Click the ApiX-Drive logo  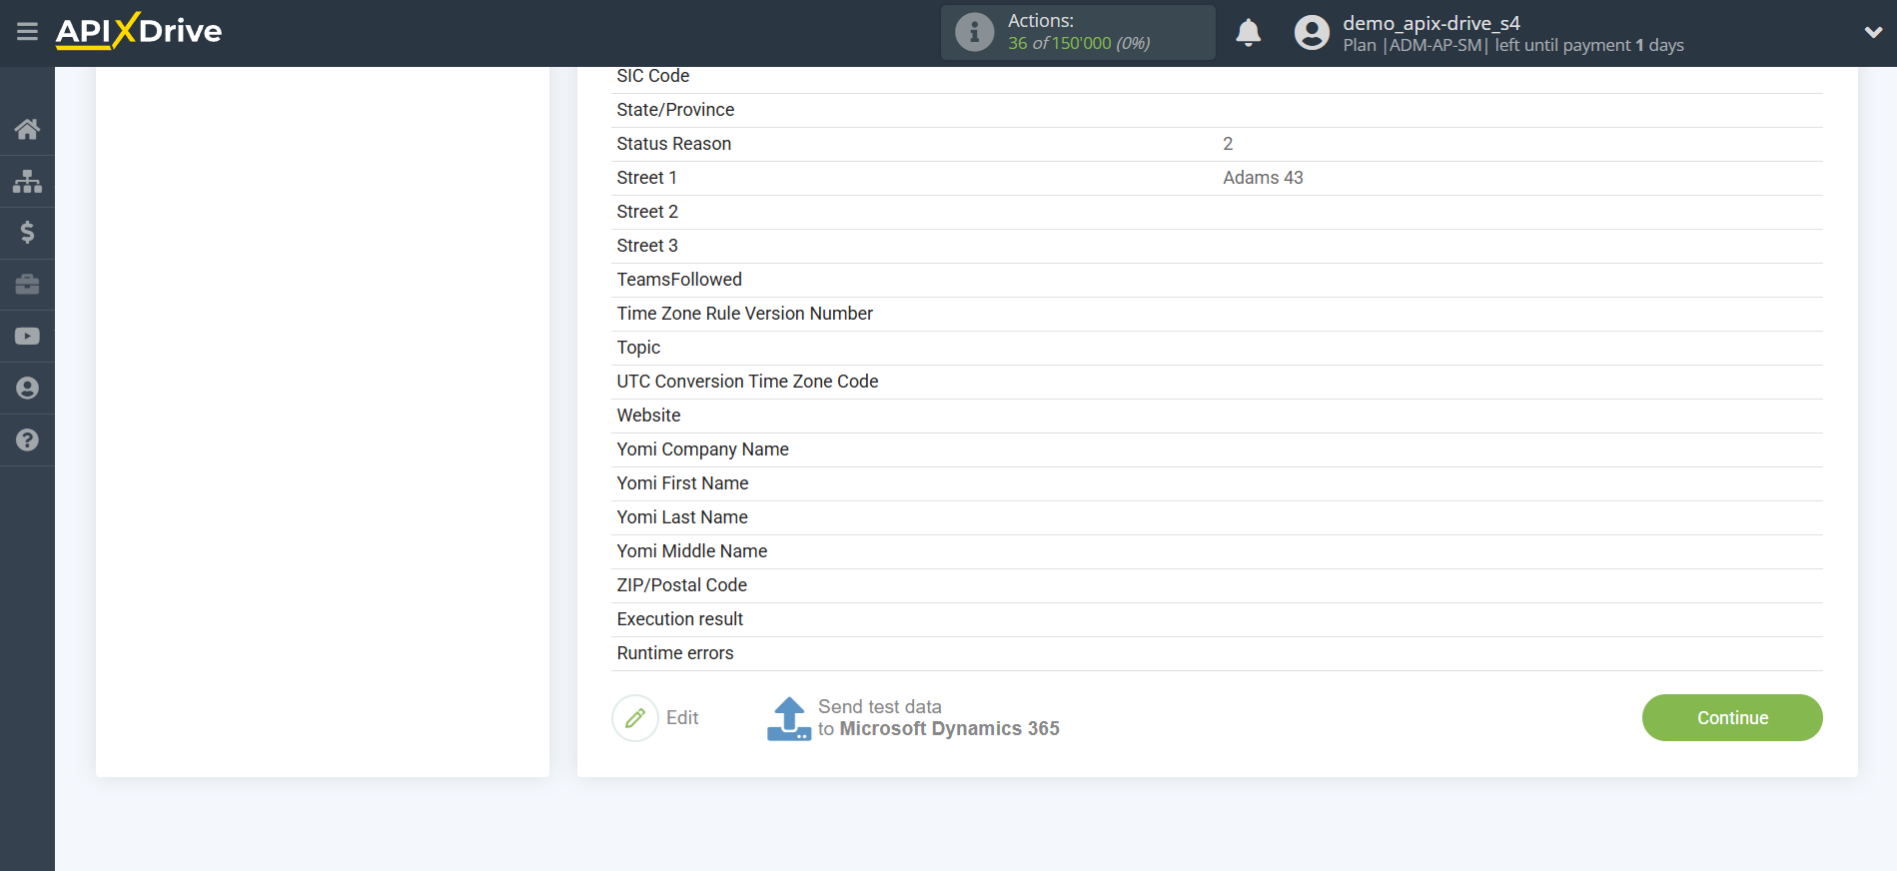click(x=139, y=31)
